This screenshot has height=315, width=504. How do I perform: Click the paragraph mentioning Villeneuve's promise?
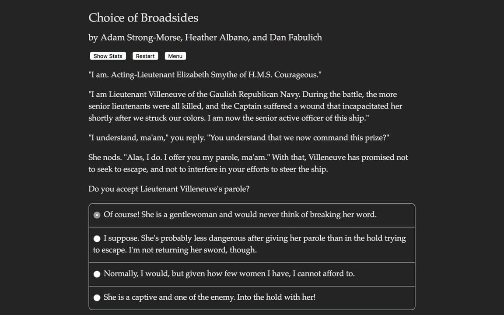[x=248, y=163]
